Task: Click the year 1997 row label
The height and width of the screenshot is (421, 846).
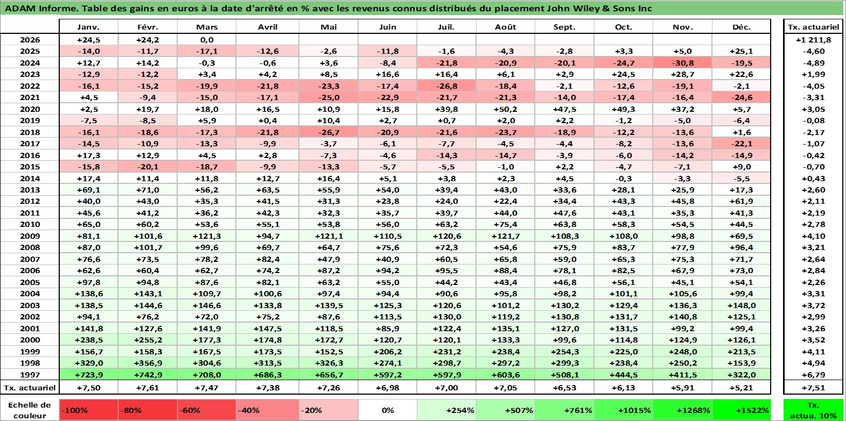Action: pyautogui.click(x=30, y=375)
